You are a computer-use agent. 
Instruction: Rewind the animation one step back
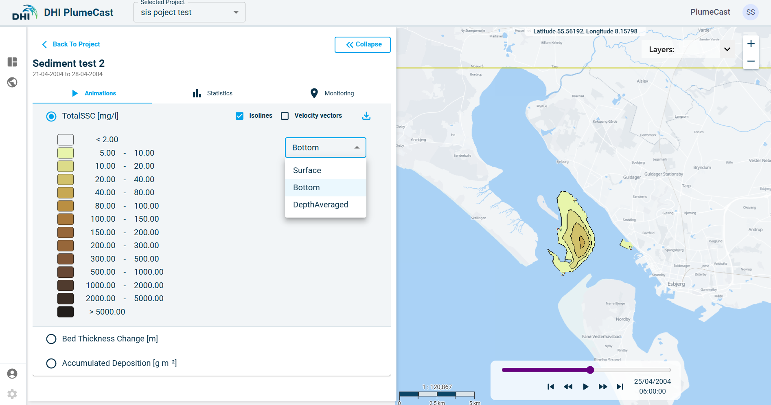click(568, 387)
